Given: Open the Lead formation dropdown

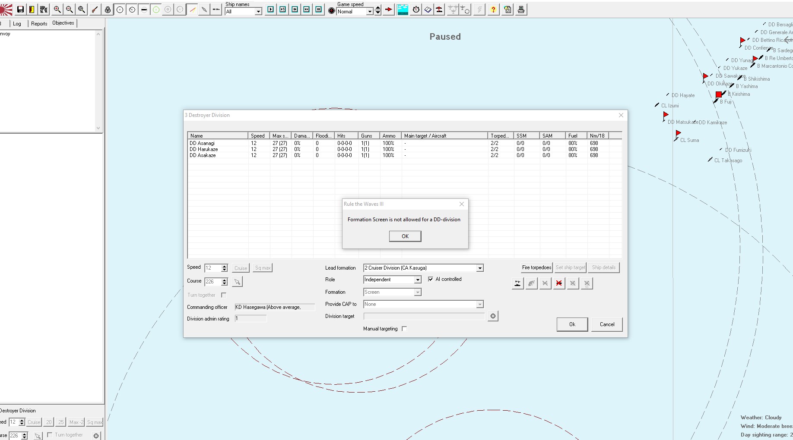Looking at the screenshot, I should click(x=479, y=268).
